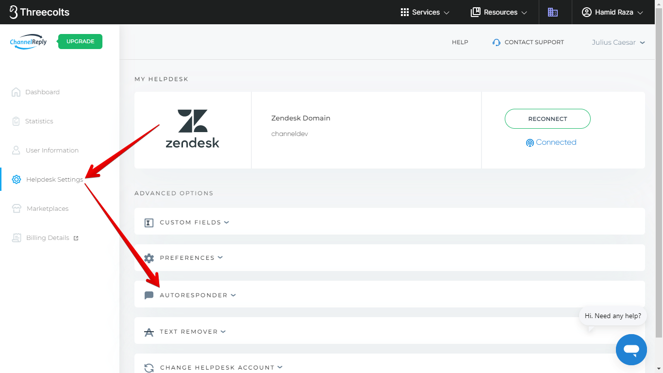Click the Marketplaces store icon
The image size is (663, 373).
click(17, 208)
